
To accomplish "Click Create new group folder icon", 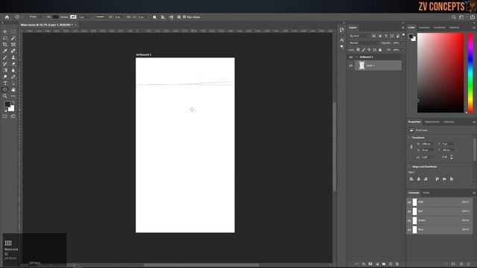I will click(384, 264).
